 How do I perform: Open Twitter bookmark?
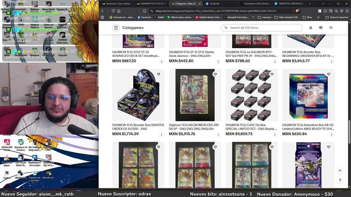[159, 17]
